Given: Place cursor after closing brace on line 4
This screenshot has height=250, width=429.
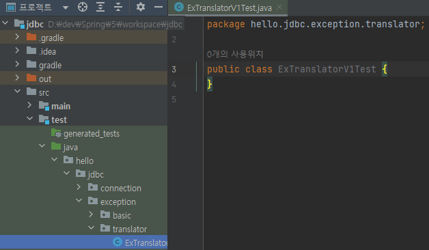Looking at the screenshot, I should [x=213, y=84].
